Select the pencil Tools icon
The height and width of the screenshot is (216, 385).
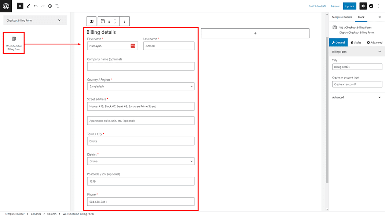tap(28, 6)
